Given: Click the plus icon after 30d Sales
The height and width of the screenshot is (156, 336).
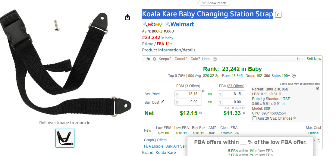Looking at the screenshot, I should (x=294, y=76).
